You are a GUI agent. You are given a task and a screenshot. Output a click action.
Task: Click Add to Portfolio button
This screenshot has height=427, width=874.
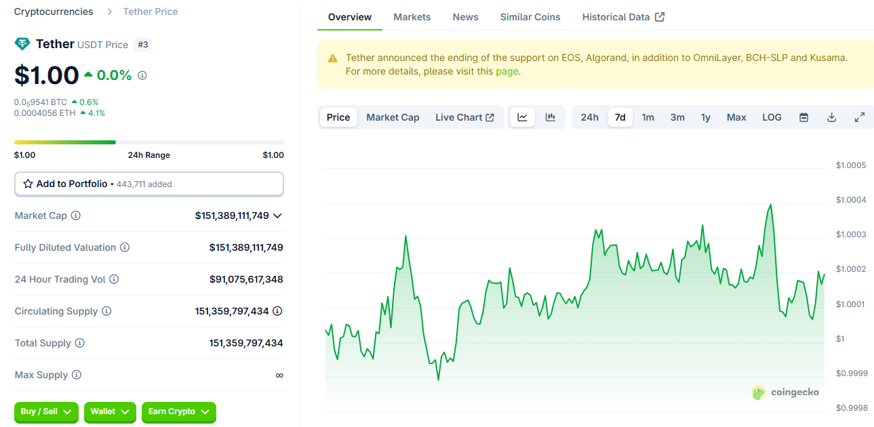148,184
